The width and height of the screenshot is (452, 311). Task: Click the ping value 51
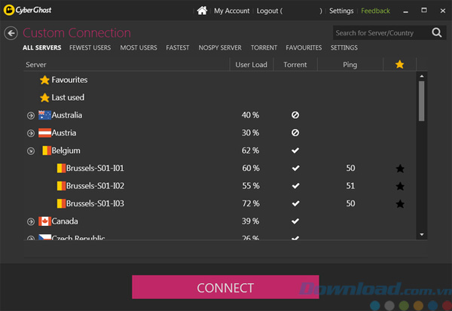(x=350, y=186)
